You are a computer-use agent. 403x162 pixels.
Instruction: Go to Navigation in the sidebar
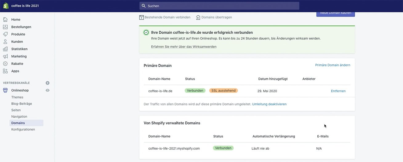19,117
